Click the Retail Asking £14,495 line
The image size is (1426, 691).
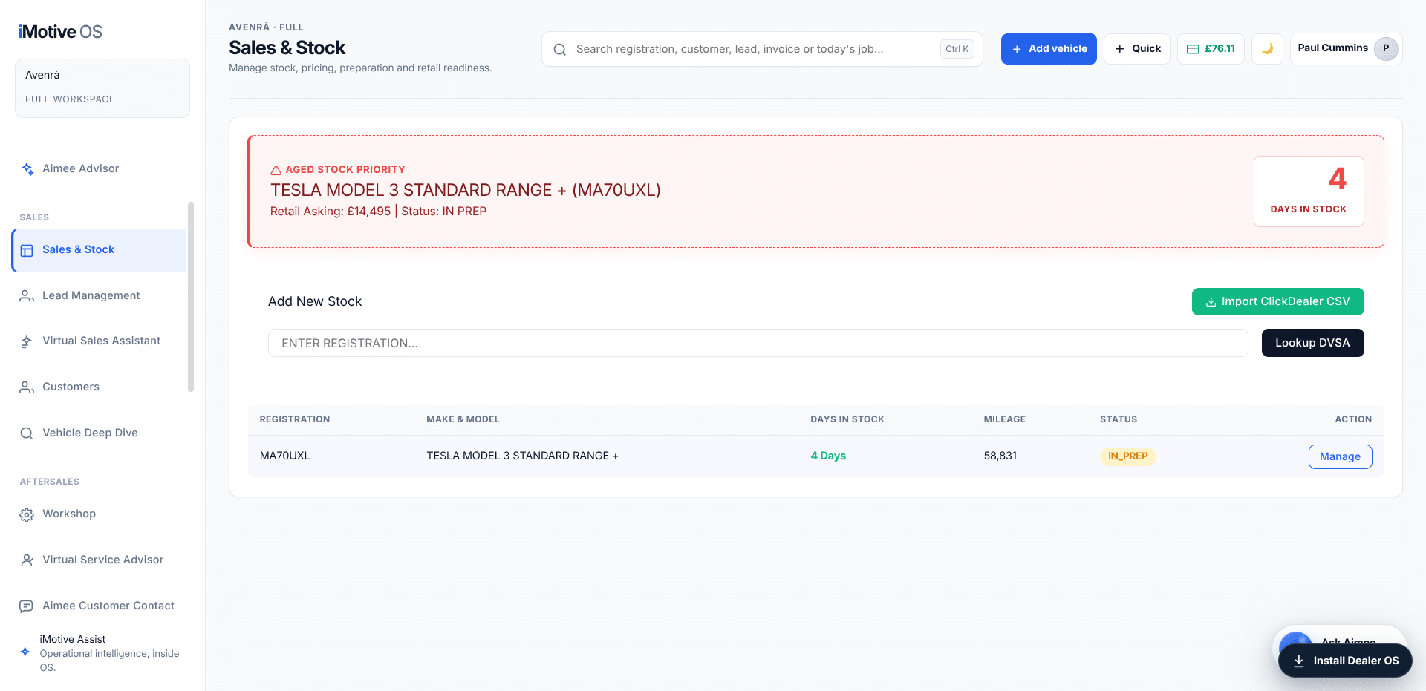(378, 212)
